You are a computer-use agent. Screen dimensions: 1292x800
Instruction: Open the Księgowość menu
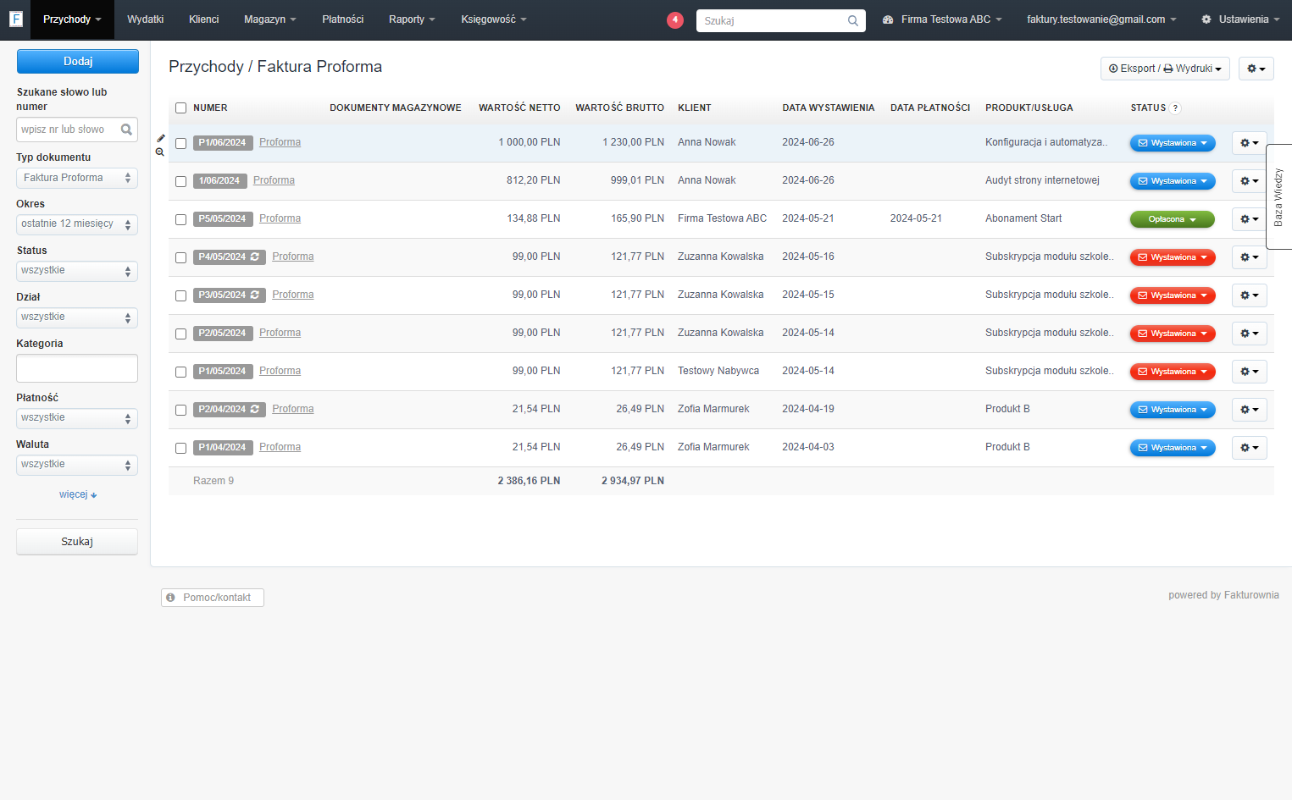(x=494, y=19)
